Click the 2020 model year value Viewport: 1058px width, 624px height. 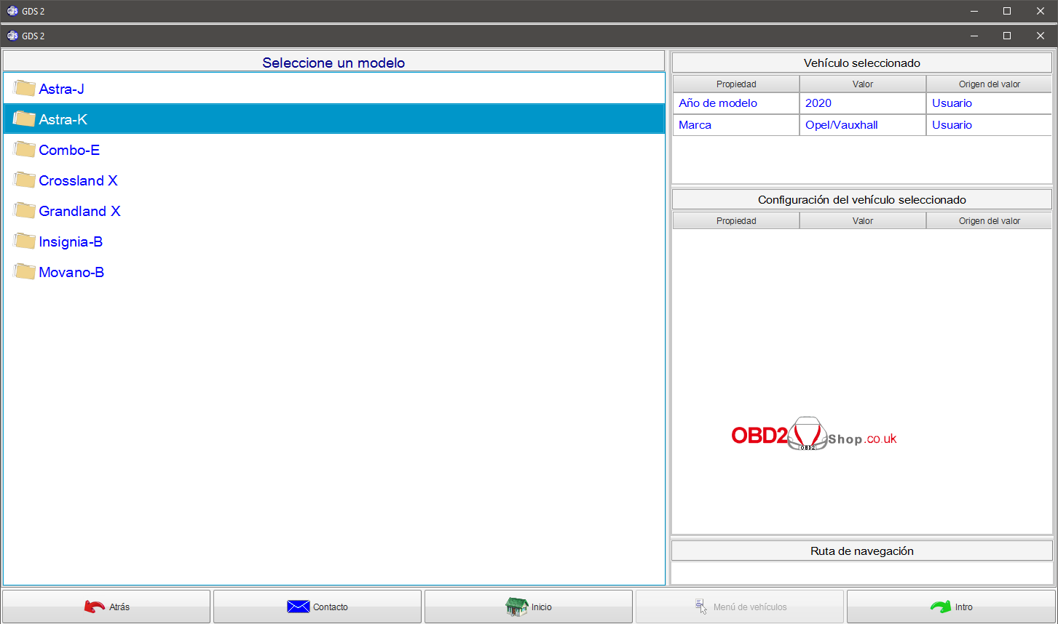[x=818, y=103]
